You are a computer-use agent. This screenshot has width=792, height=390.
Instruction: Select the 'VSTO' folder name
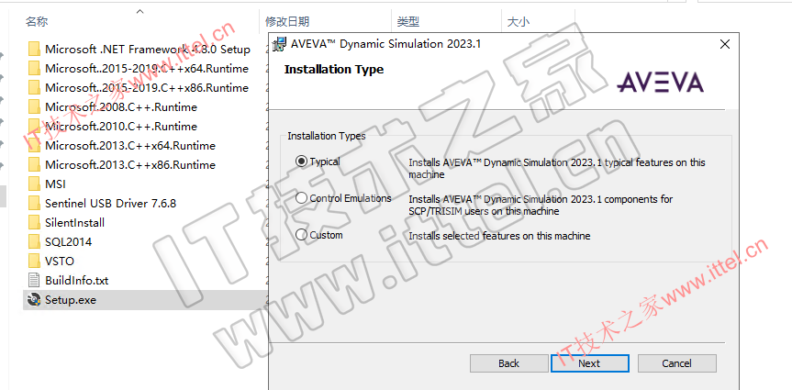pos(60,262)
